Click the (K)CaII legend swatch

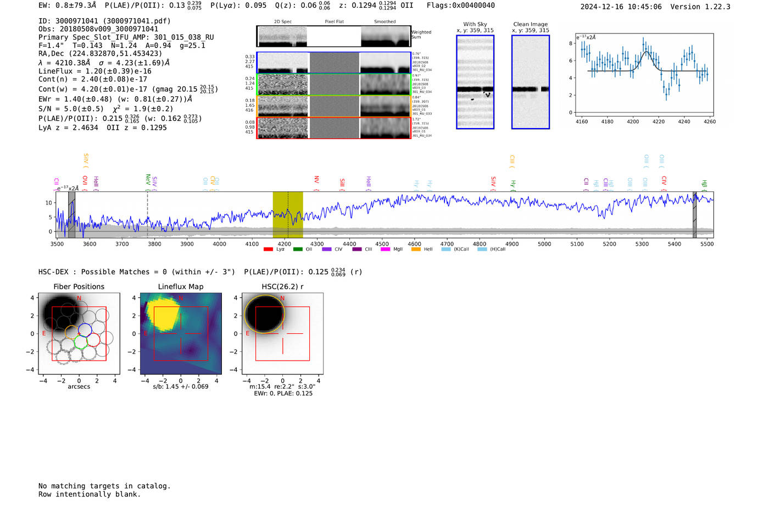[x=446, y=249]
